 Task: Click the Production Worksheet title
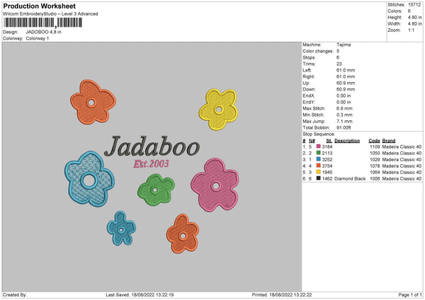coord(39,6)
